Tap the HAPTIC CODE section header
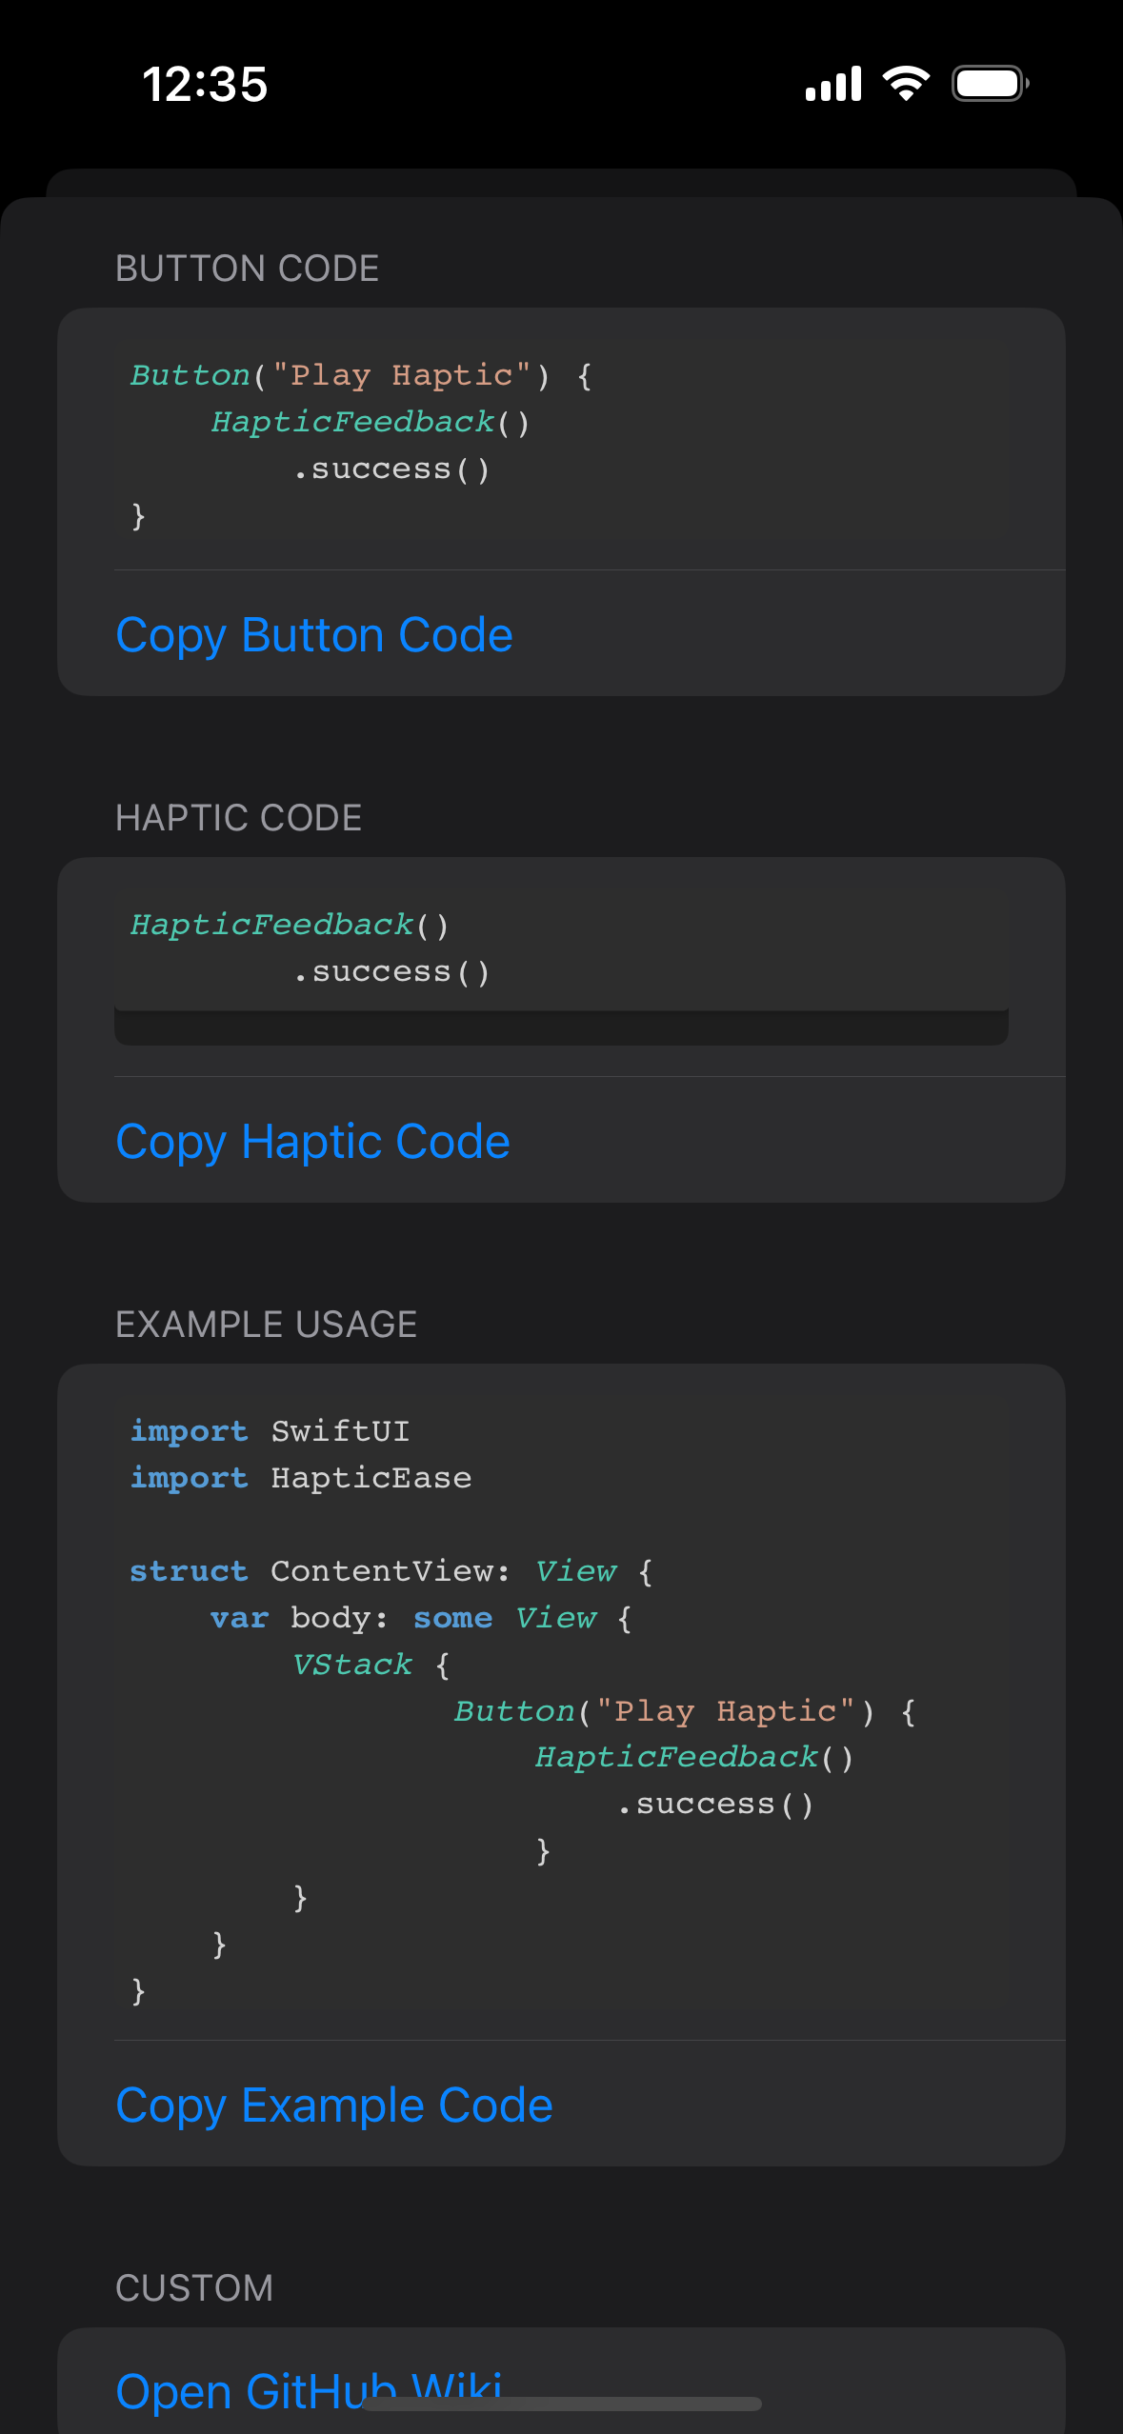This screenshot has height=2434, width=1123. click(239, 818)
